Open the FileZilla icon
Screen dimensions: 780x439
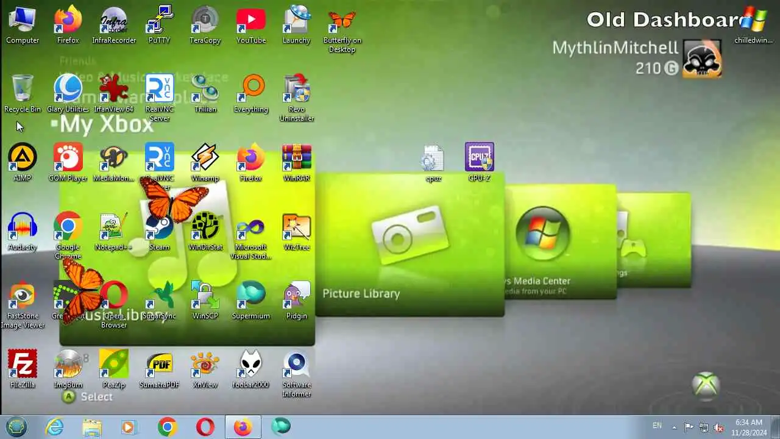coord(23,369)
